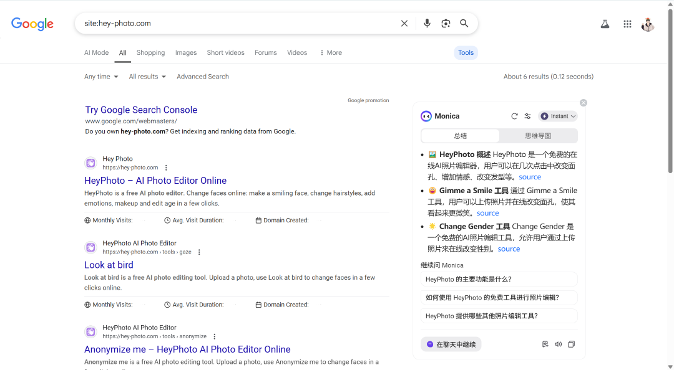
Task: Open Google Lens image search
Action: (446, 23)
